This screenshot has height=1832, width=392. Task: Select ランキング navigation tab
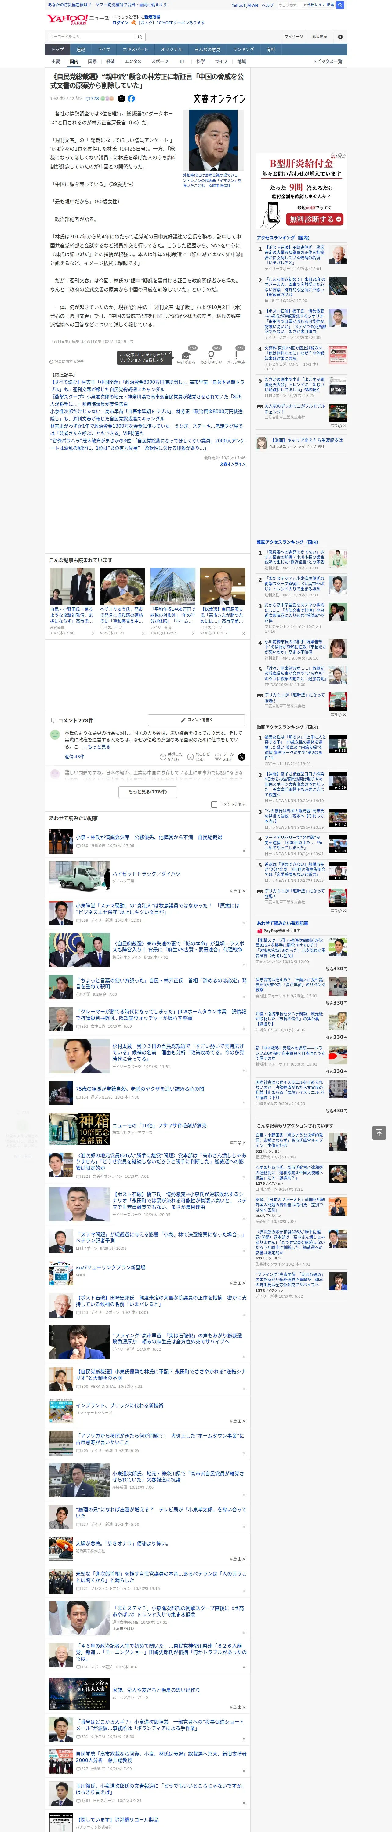tap(243, 50)
